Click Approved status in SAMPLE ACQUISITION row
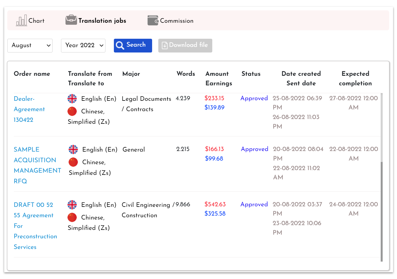The image size is (397, 279). 255,149
